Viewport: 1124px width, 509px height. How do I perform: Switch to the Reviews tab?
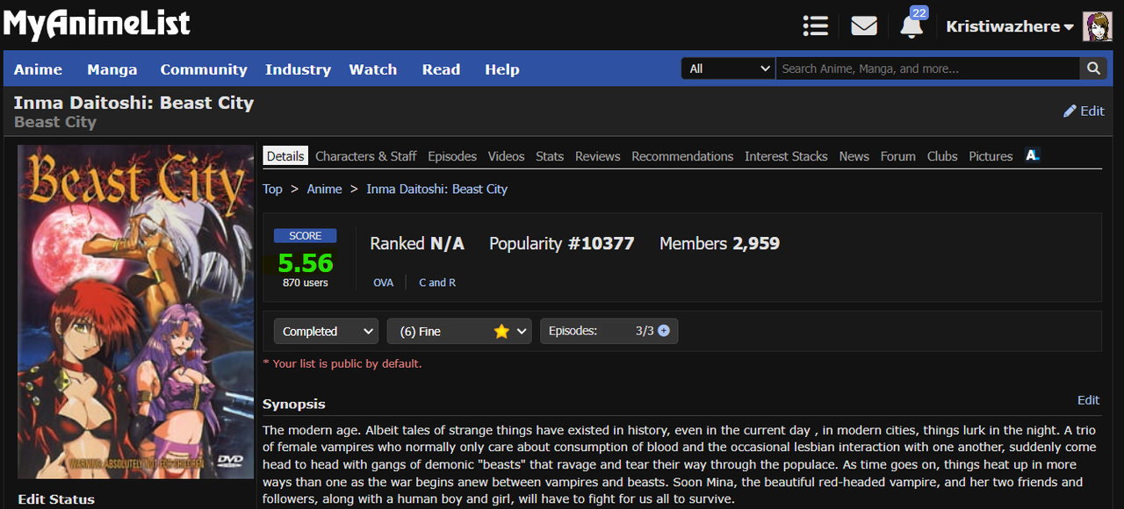[x=598, y=156]
